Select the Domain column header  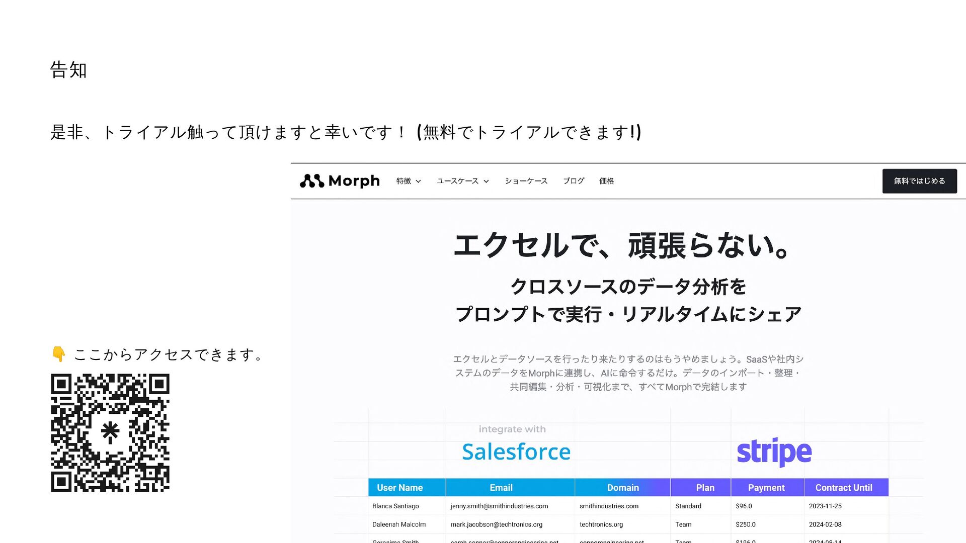click(623, 488)
